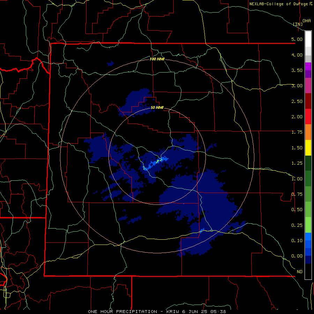Click the 0.50 legend value
Image resolution: width=314 pixels, height=314 pixels.
(297, 210)
